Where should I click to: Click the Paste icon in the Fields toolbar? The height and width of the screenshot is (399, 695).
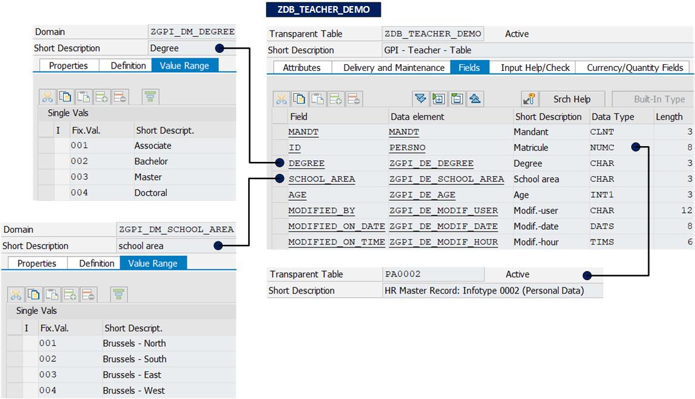tap(318, 98)
